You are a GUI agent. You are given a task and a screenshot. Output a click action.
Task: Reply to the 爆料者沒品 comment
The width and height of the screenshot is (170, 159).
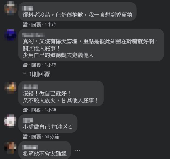(x=36, y=25)
